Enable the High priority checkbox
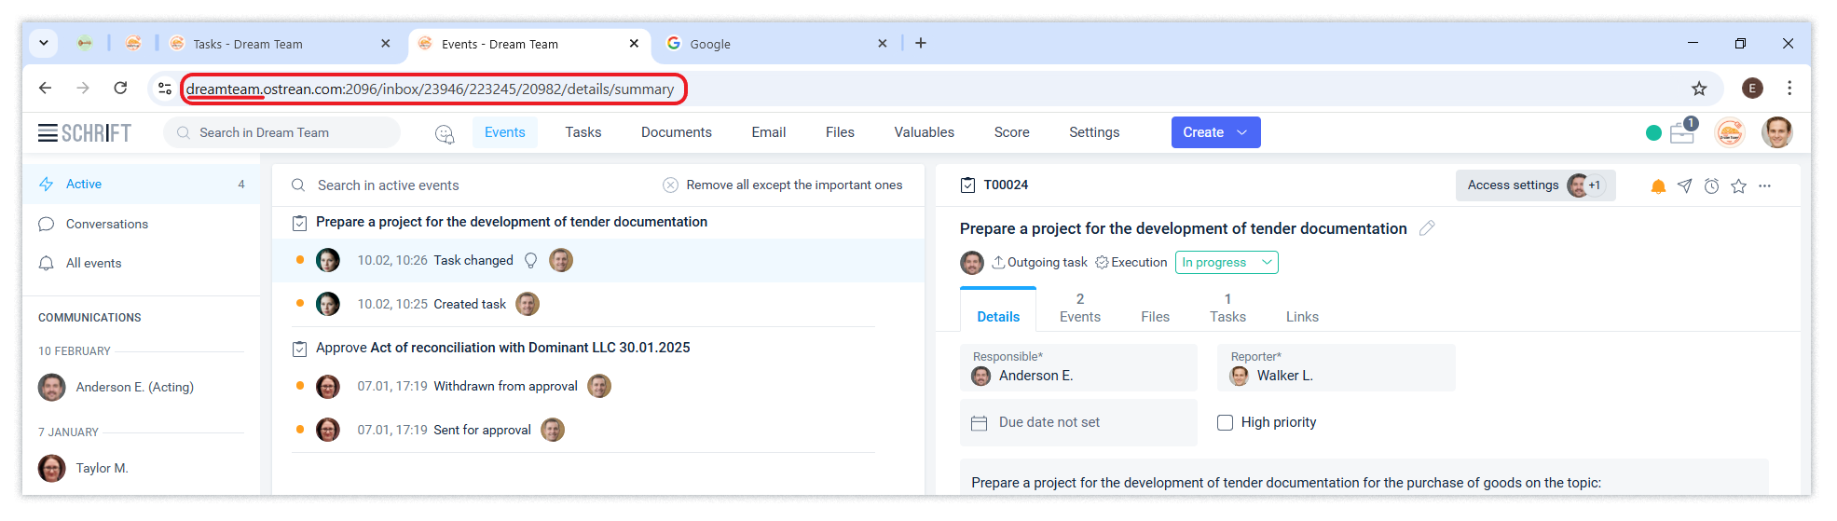 (1225, 422)
